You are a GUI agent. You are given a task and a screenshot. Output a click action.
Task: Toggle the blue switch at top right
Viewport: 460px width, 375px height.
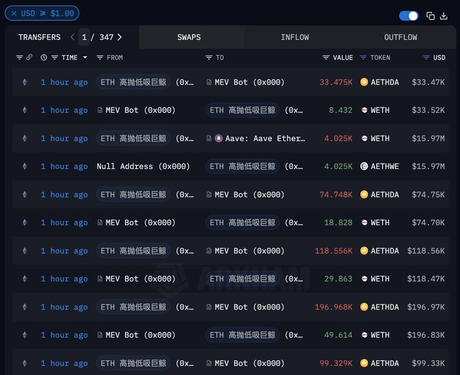pos(409,16)
